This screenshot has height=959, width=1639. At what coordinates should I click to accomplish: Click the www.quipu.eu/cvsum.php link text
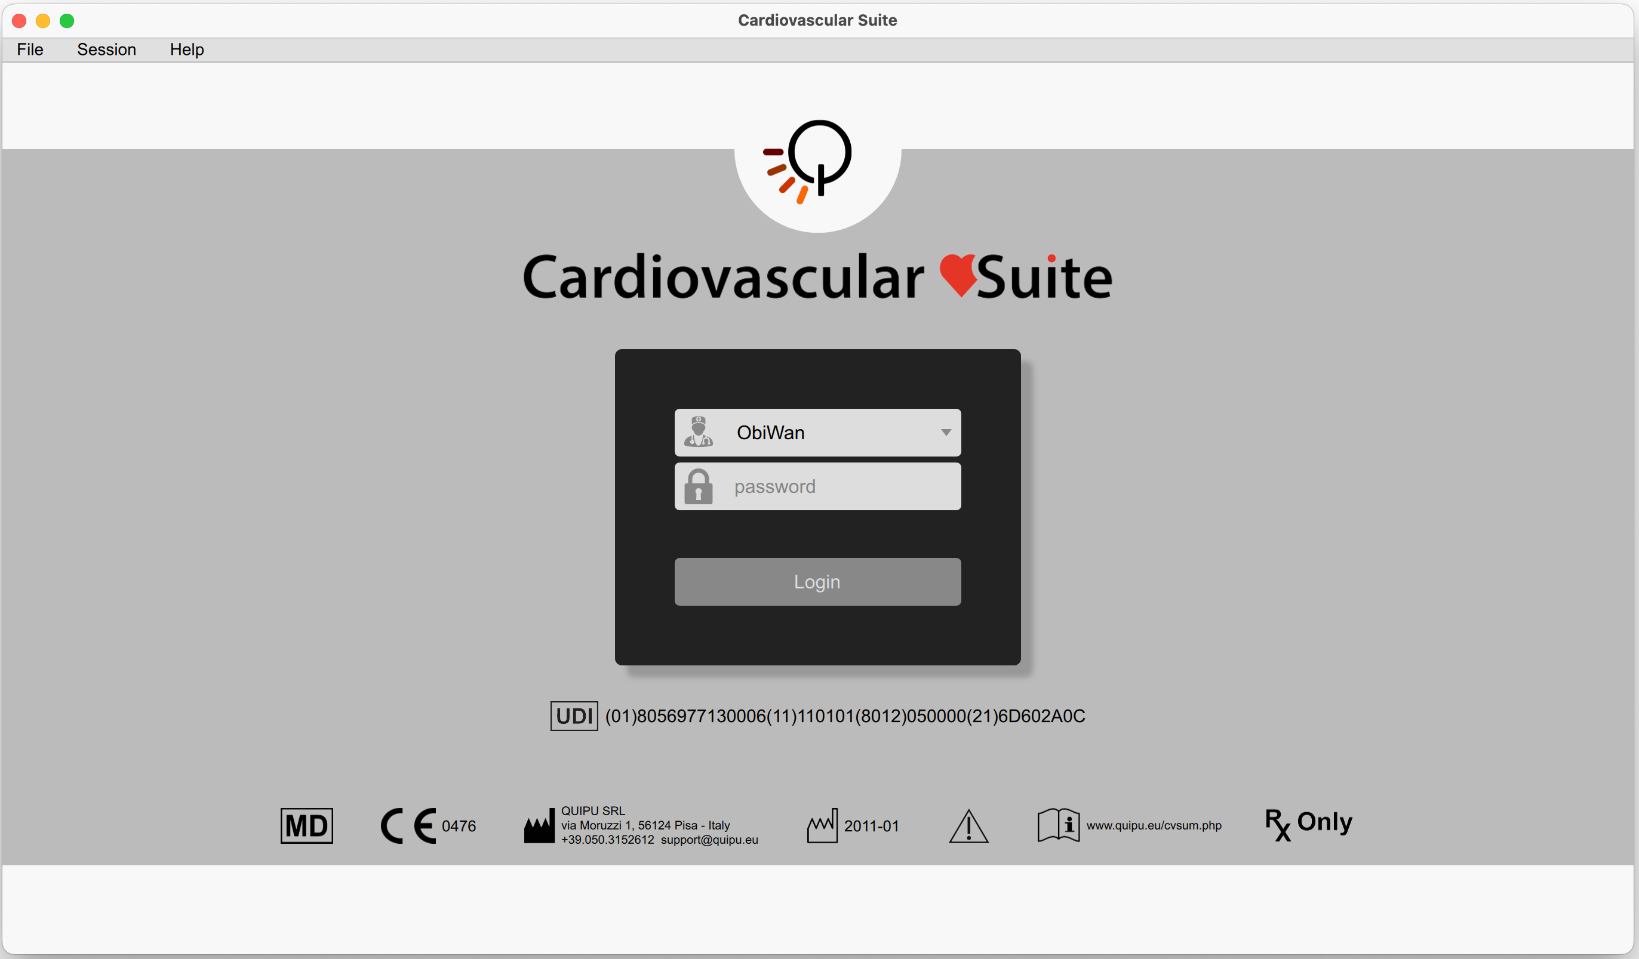(1154, 826)
